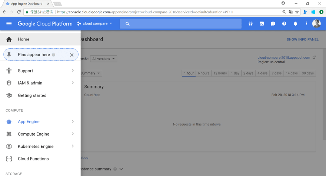Viewport: 326px width, 176px height.
Task: Click the Compute Engine chip icon
Action: [9, 134]
